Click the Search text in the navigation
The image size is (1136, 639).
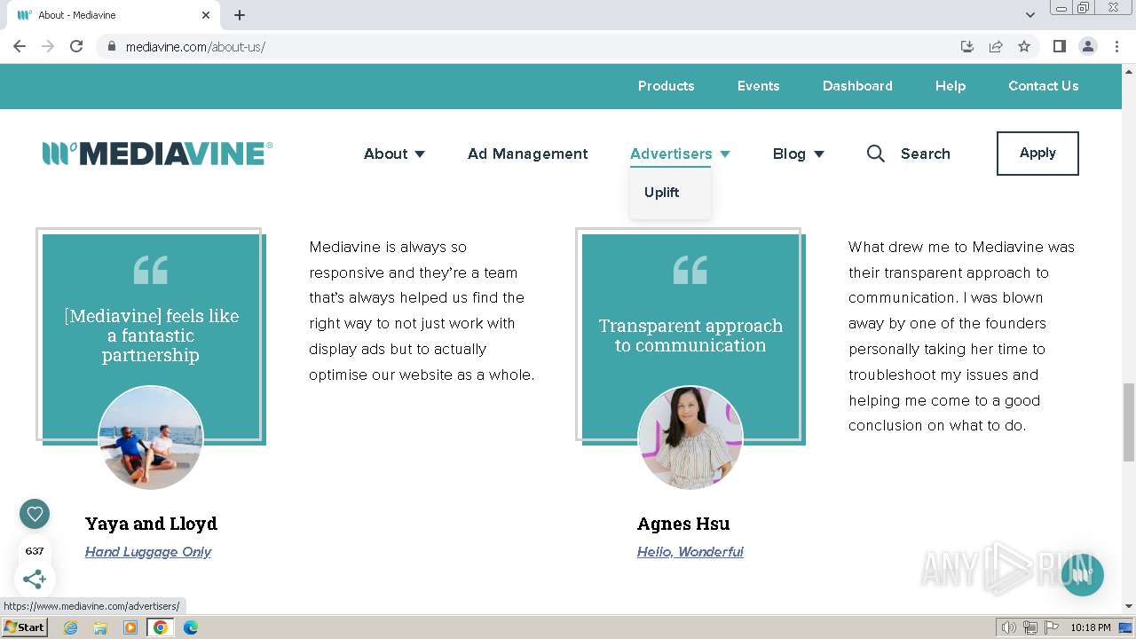926,154
